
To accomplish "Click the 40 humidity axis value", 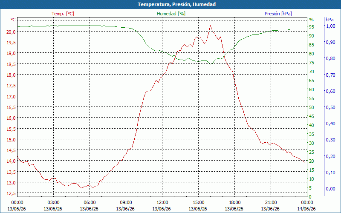I will [312, 125].
